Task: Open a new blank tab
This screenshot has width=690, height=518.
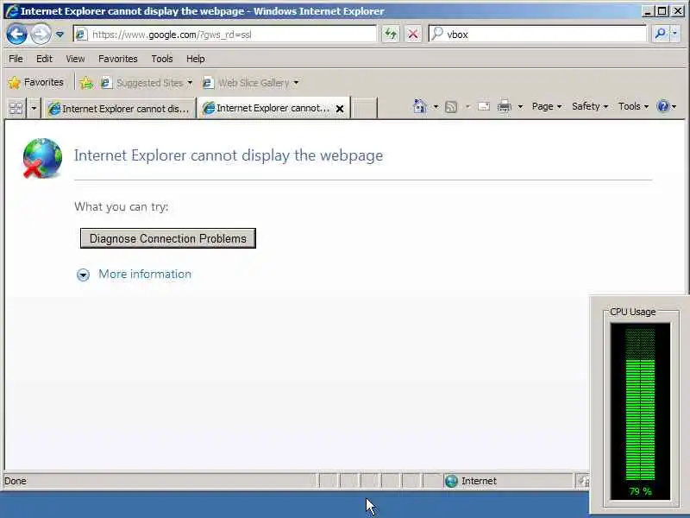Action: (365, 109)
